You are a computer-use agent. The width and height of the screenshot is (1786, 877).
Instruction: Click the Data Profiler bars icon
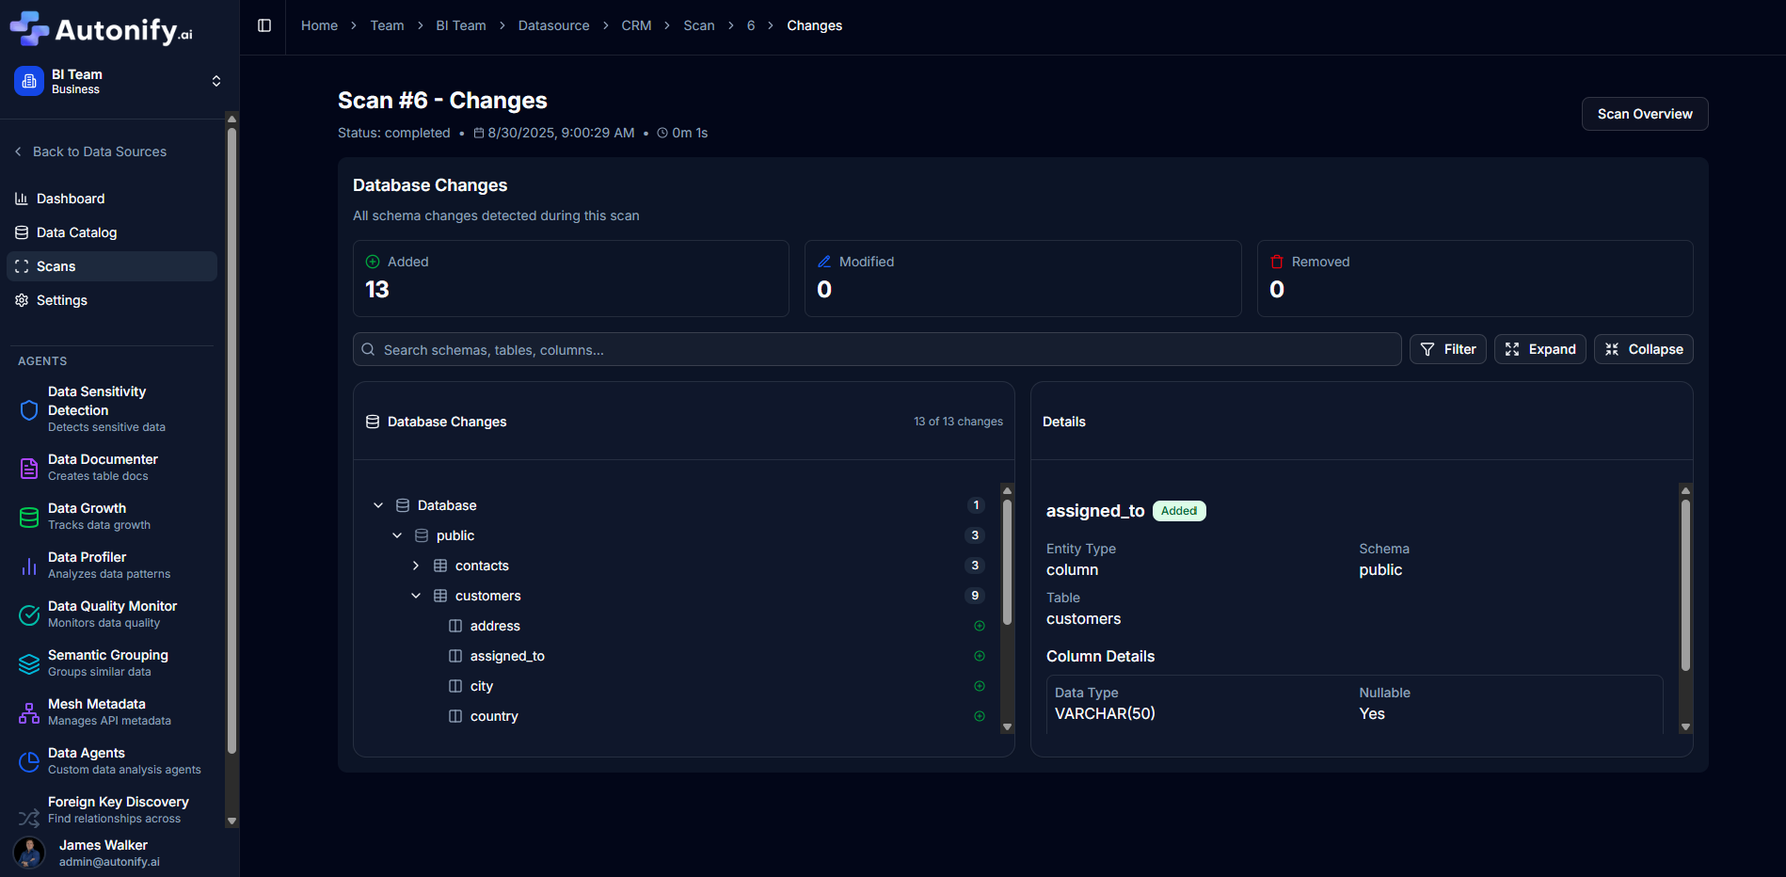[29, 566]
